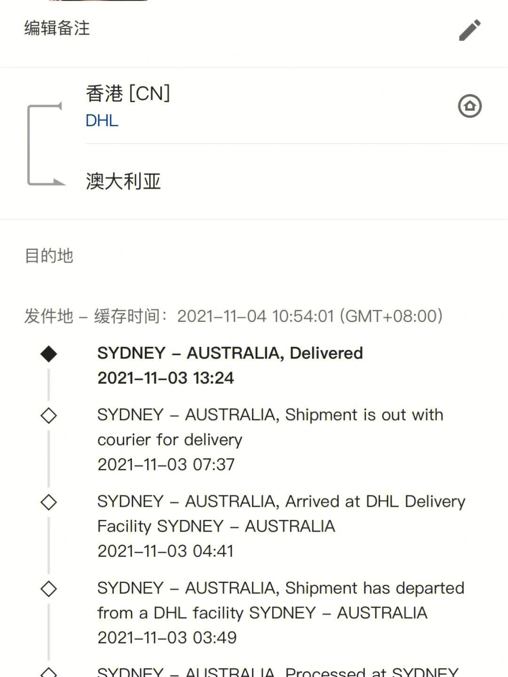
Task: Select the 目的地 destination section header
Action: (x=49, y=256)
